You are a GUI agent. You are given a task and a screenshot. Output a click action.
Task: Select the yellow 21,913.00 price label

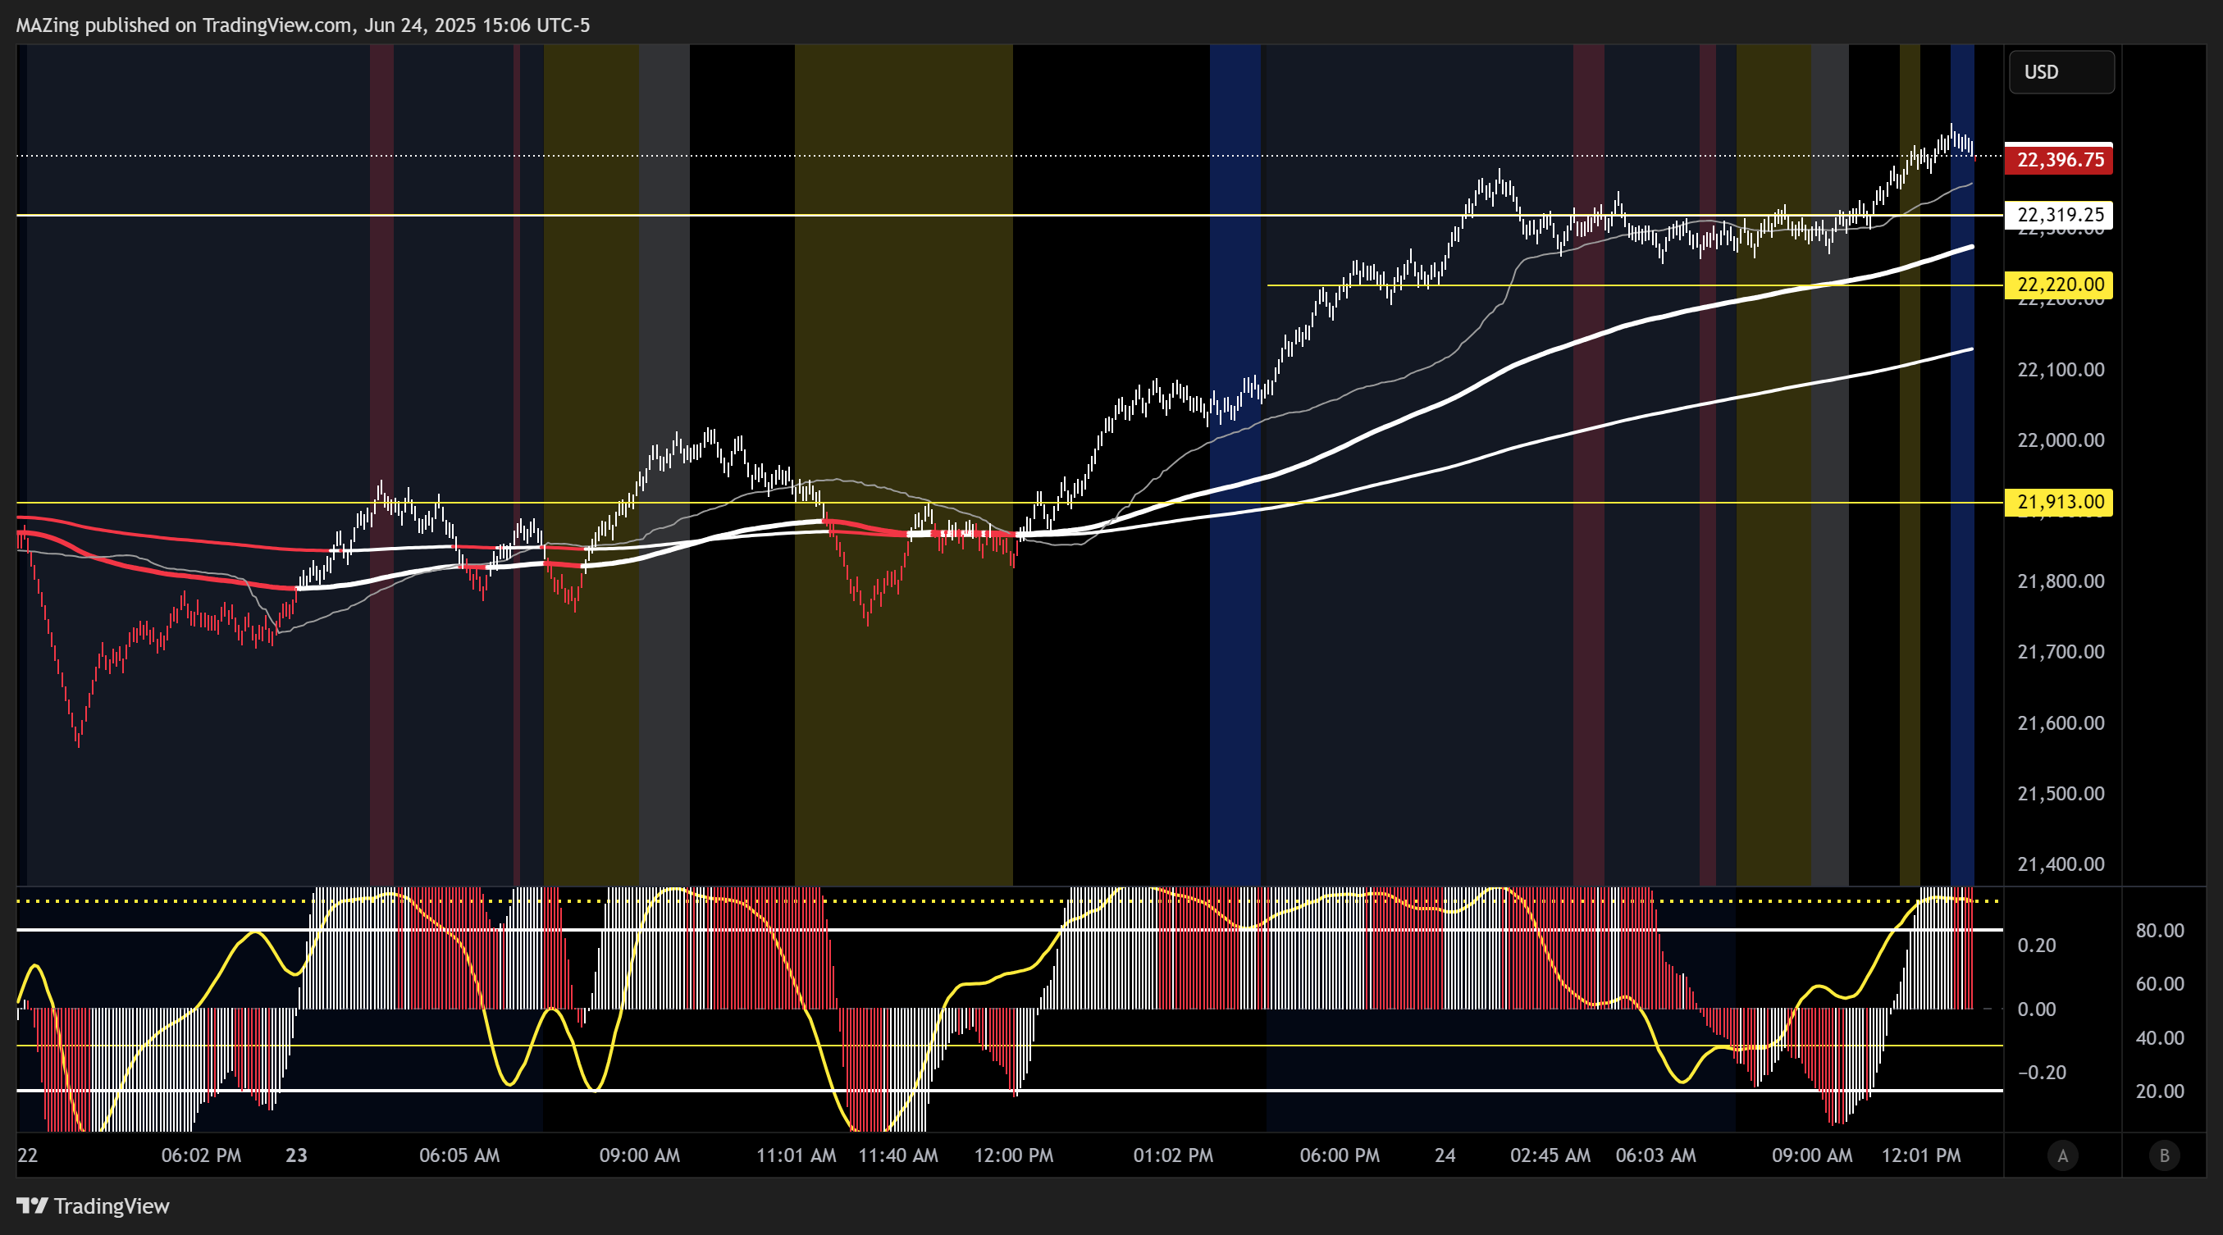[2059, 501]
